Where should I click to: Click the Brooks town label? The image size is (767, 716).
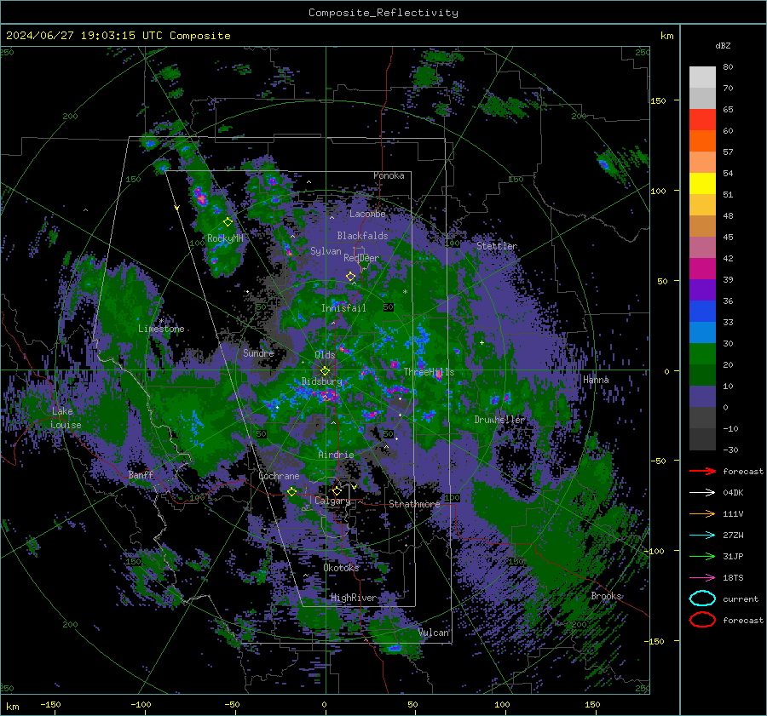point(606,596)
